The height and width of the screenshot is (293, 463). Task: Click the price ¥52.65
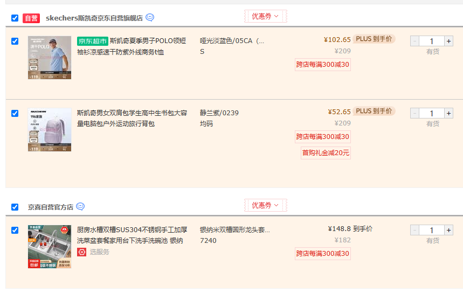[x=339, y=112]
